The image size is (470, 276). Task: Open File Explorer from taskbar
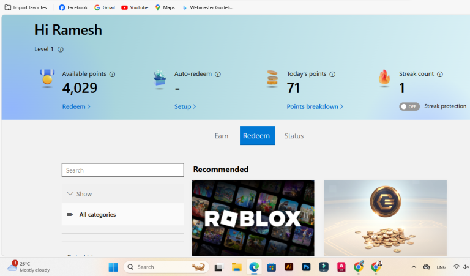(236, 267)
